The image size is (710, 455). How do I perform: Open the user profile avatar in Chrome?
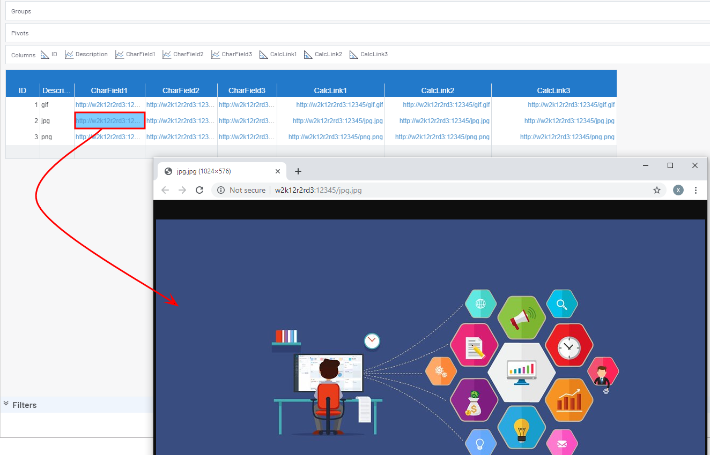678,190
